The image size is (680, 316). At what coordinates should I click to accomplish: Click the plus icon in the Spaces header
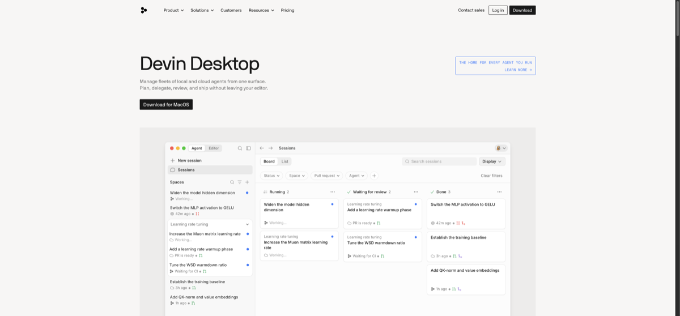tap(247, 182)
